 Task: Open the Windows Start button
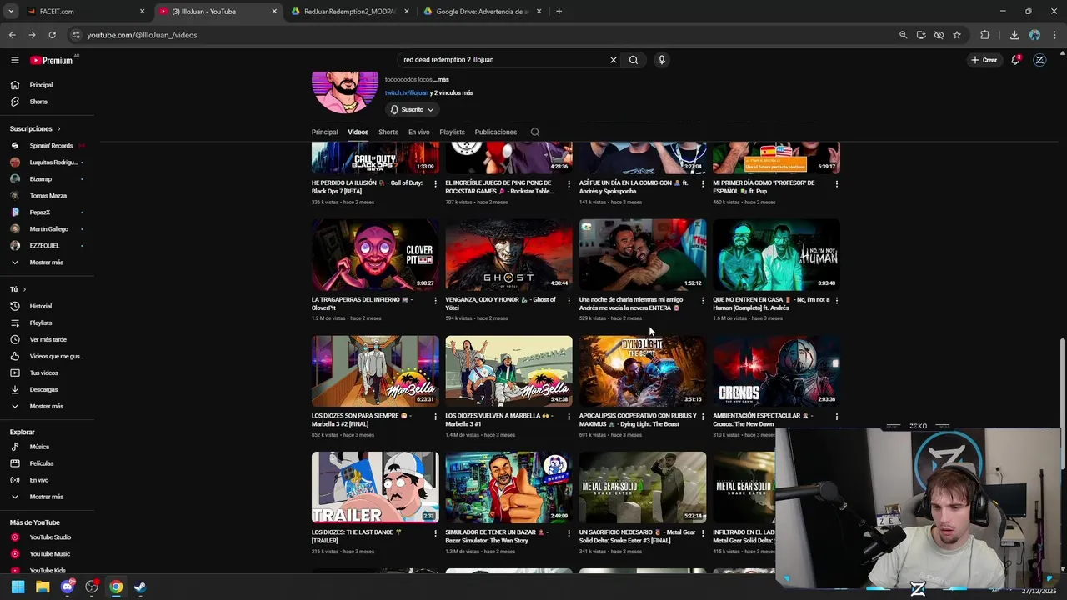[x=18, y=587]
